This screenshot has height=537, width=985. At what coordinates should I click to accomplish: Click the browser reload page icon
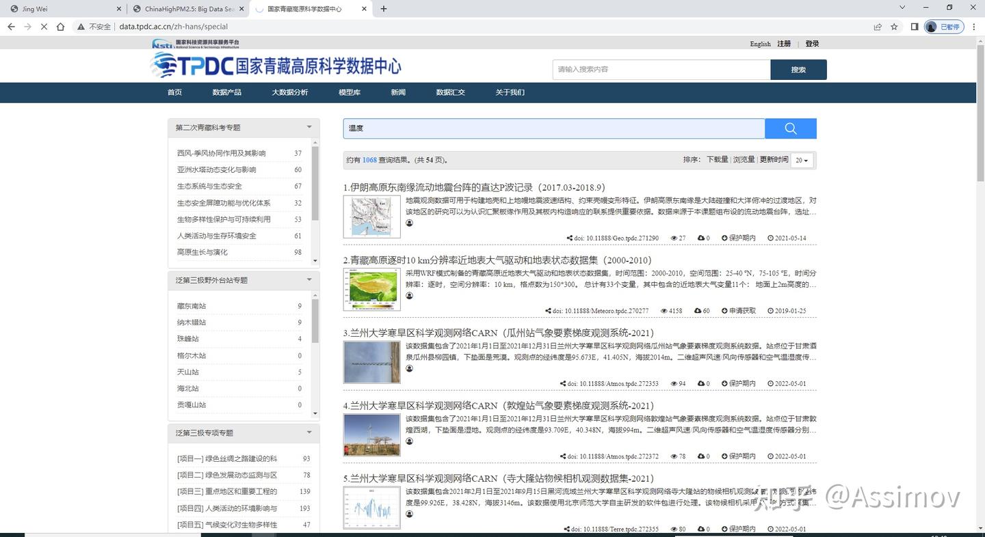tap(43, 27)
